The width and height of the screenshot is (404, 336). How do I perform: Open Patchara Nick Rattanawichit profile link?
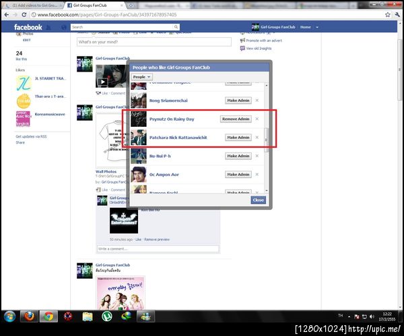[178, 138]
